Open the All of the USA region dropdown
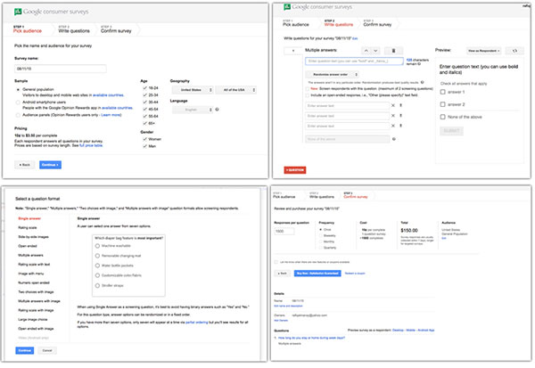This screenshot has width=535, height=368. (x=235, y=90)
